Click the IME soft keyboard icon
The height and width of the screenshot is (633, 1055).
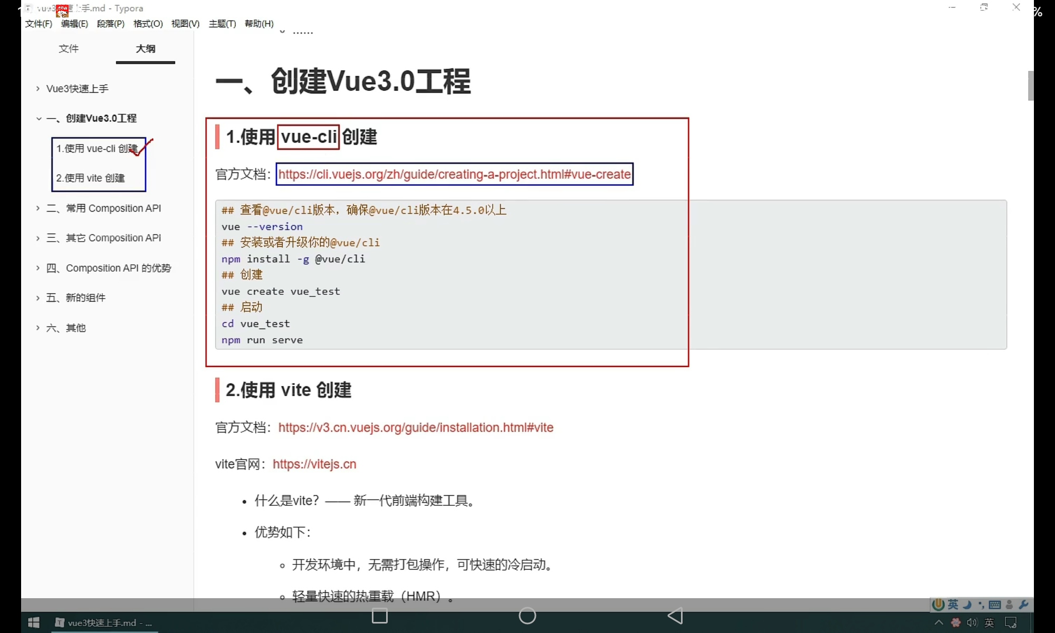click(x=995, y=605)
